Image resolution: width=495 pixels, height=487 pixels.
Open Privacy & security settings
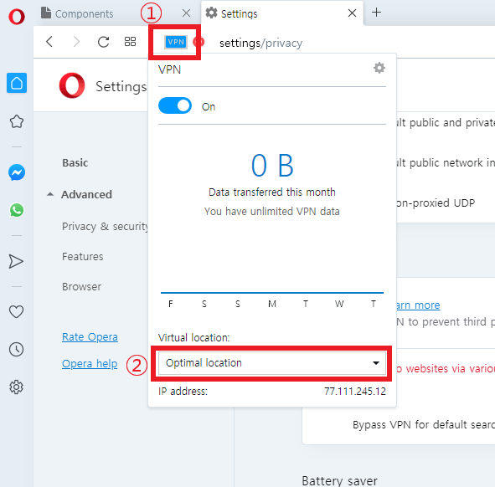[x=106, y=226]
